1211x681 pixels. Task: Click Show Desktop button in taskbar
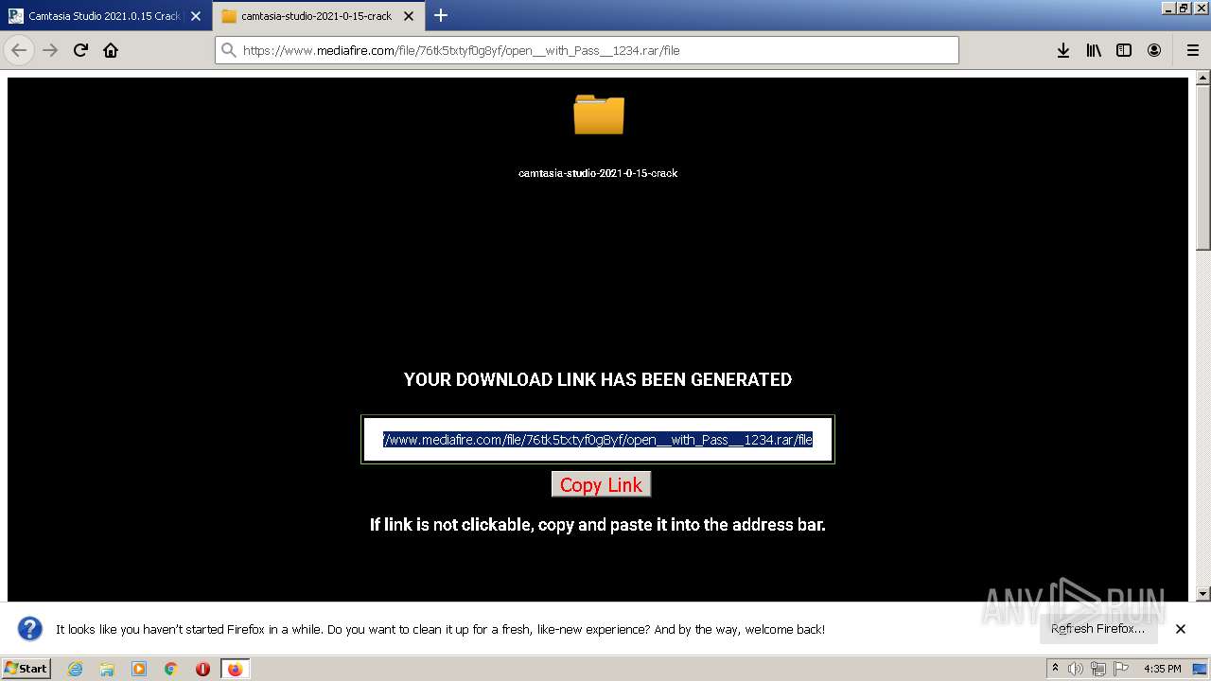[1202, 669]
